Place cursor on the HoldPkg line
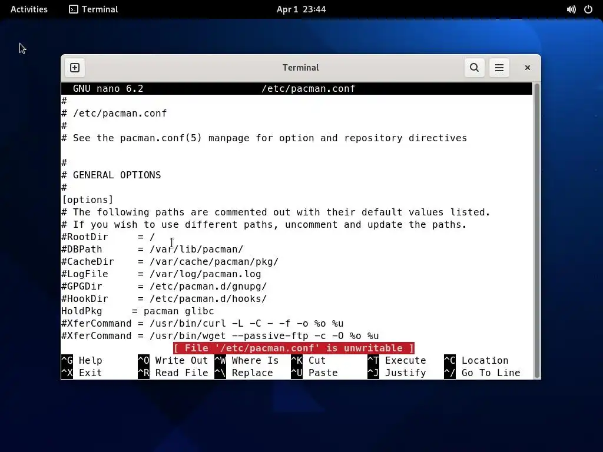Image resolution: width=603 pixels, height=452 pixels. tap(138, 311)
